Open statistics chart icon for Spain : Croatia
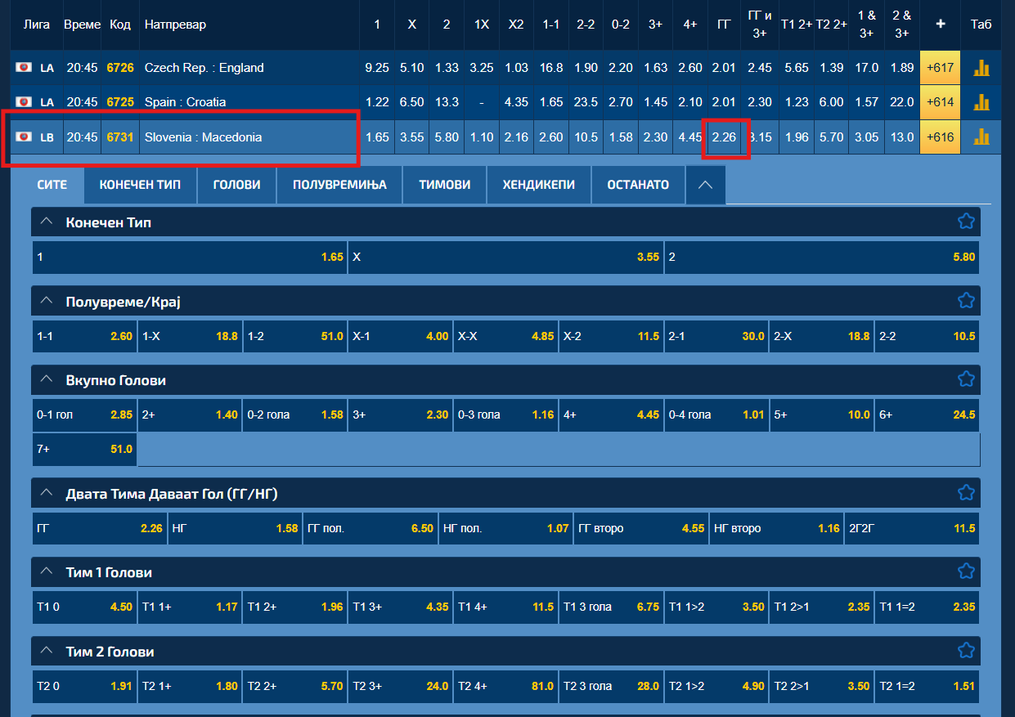Image resolution: width=1015 pixels, height=717 pixels. click(x=981, y=102)
